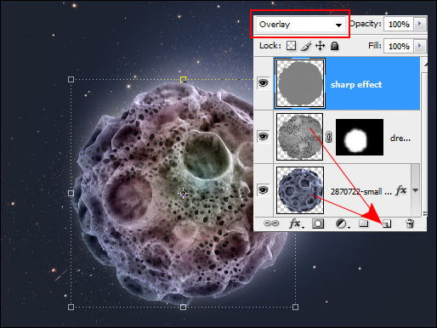The width and height of the screenshot is (437, 328).
Task: Open the Overlay blend mode dropdown
Action: 300,25
